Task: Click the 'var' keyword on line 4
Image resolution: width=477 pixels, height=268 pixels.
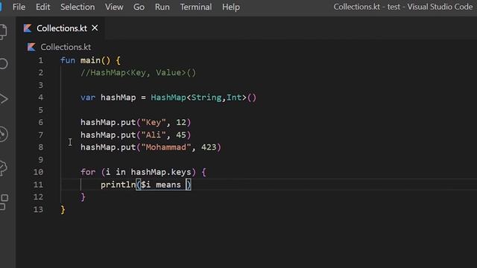Action: [88, 98]
